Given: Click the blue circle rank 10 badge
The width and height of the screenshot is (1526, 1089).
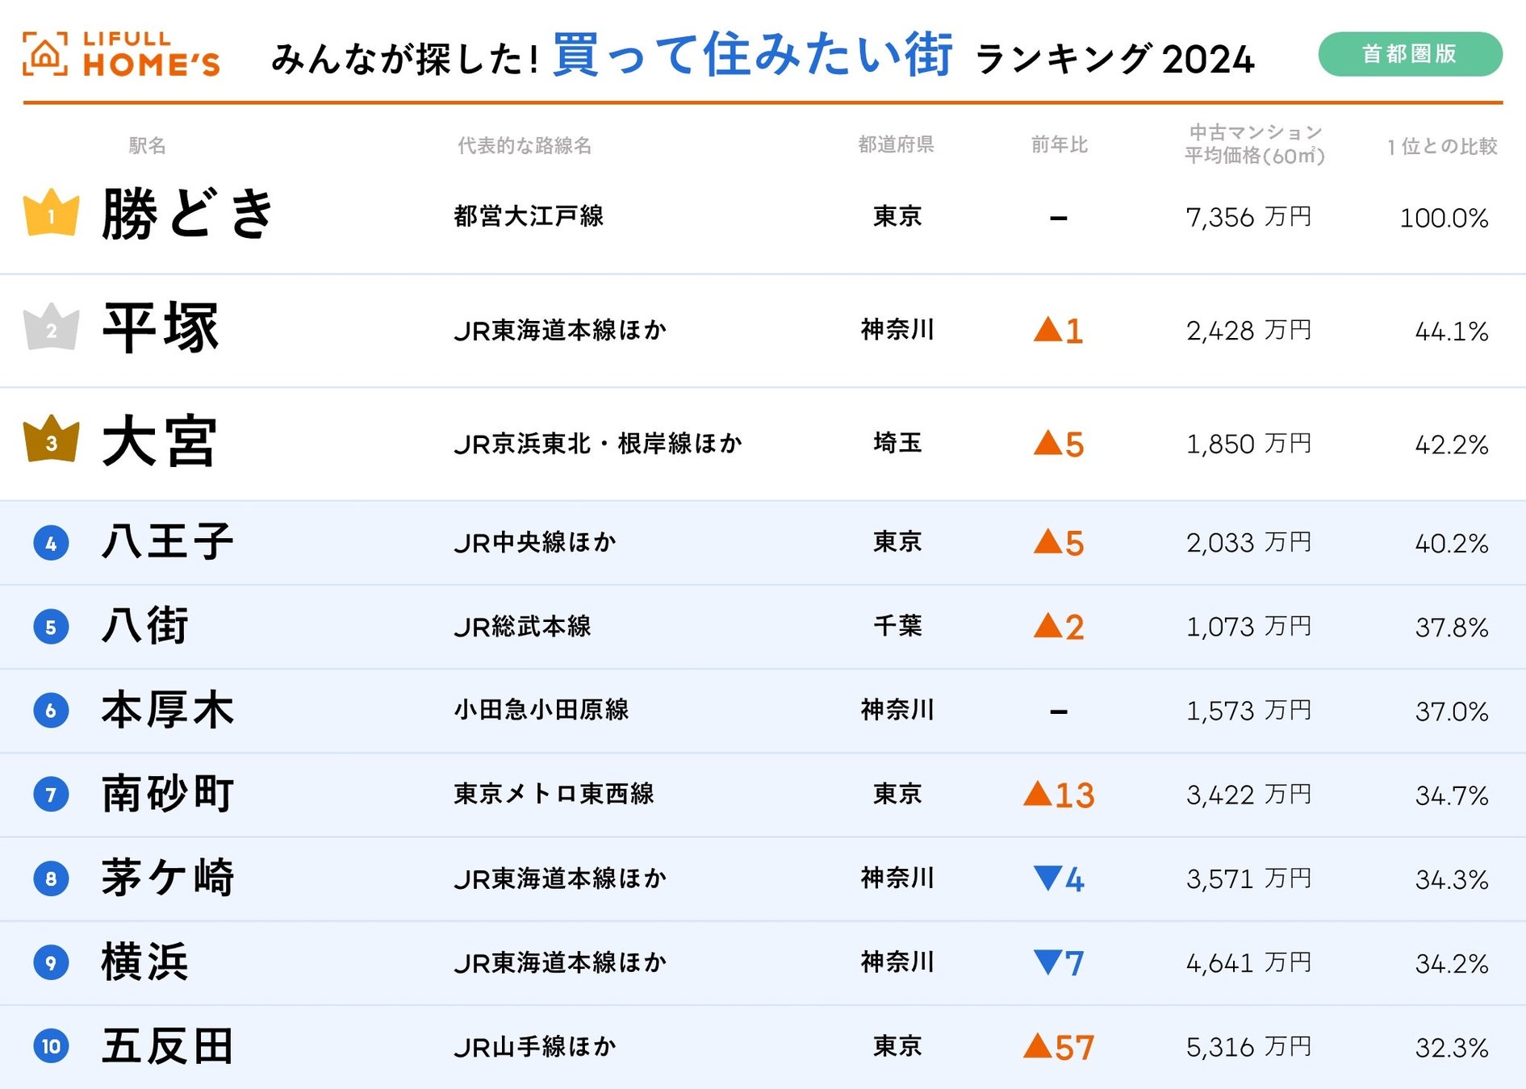Looking at the screenshot, I should point(51,1046).
